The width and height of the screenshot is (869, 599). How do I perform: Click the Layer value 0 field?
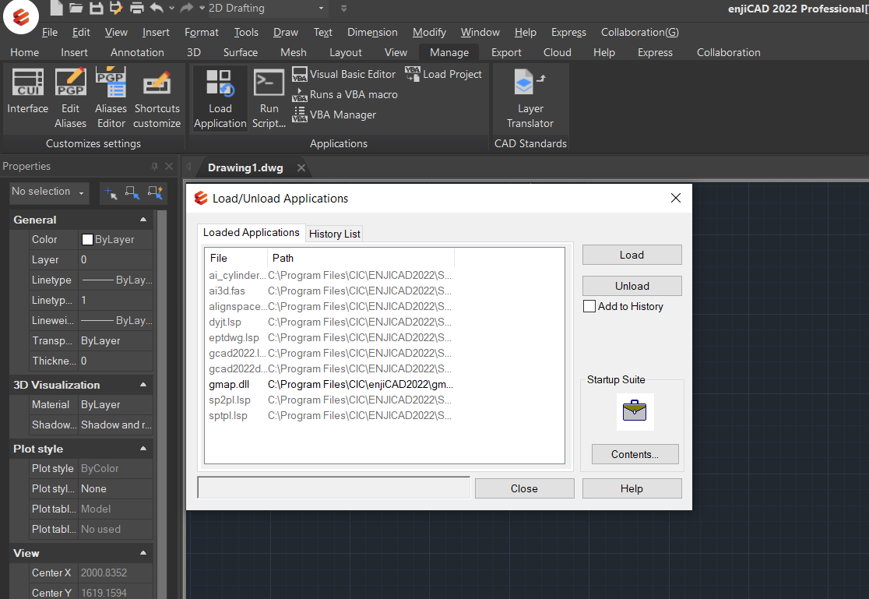pos(115,259)
